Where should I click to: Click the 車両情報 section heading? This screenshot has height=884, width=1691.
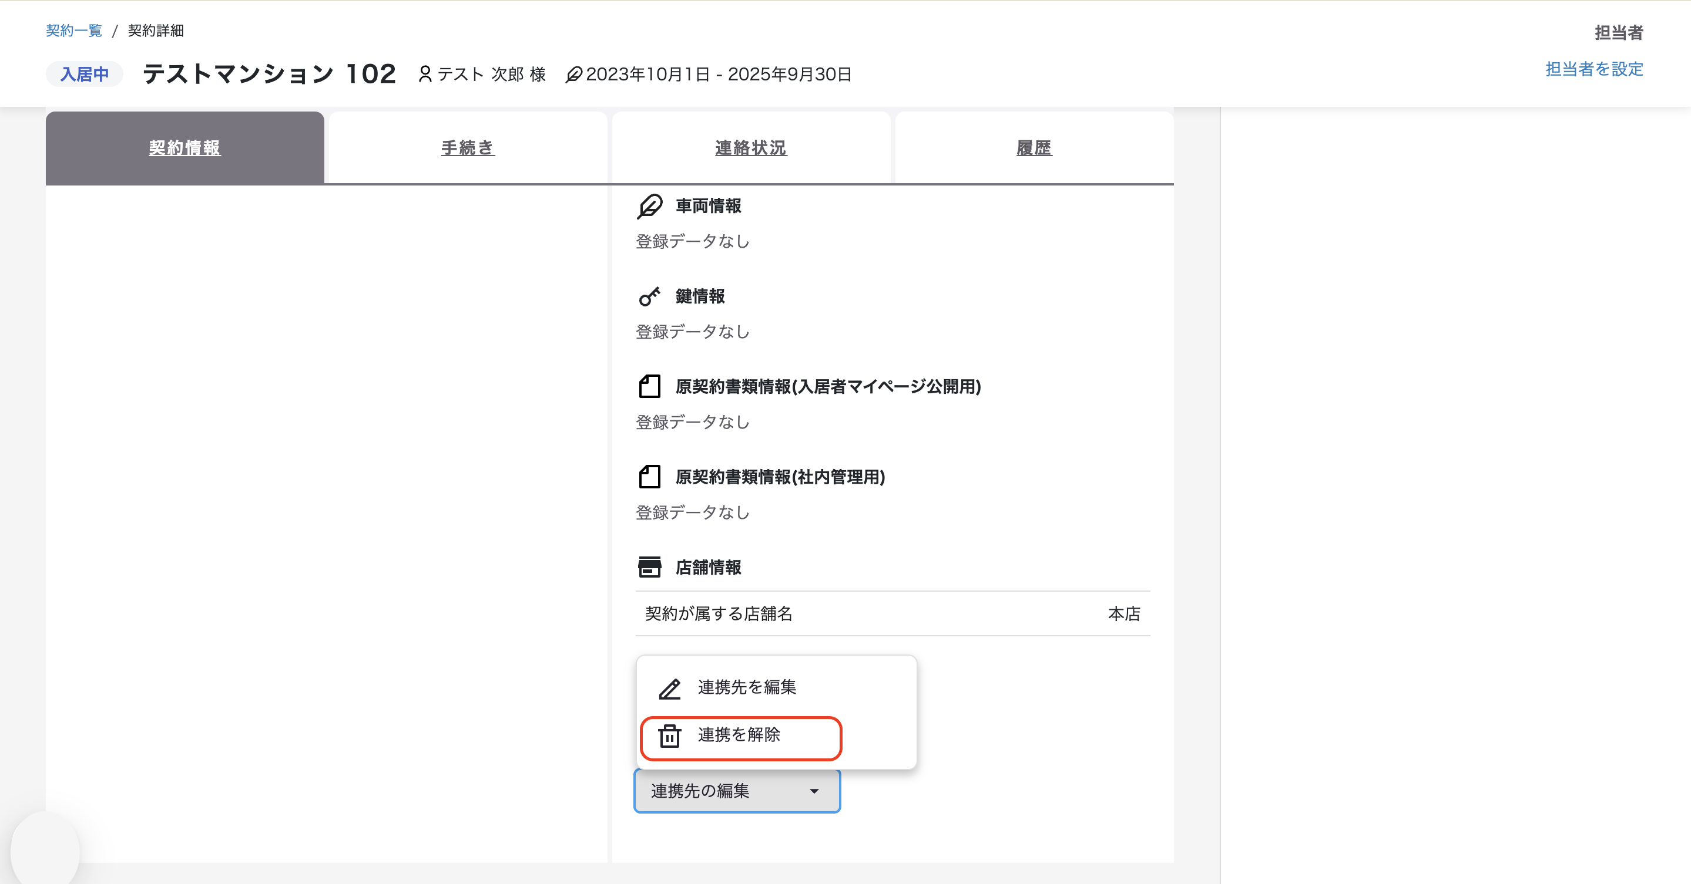[x=708, y=206]
